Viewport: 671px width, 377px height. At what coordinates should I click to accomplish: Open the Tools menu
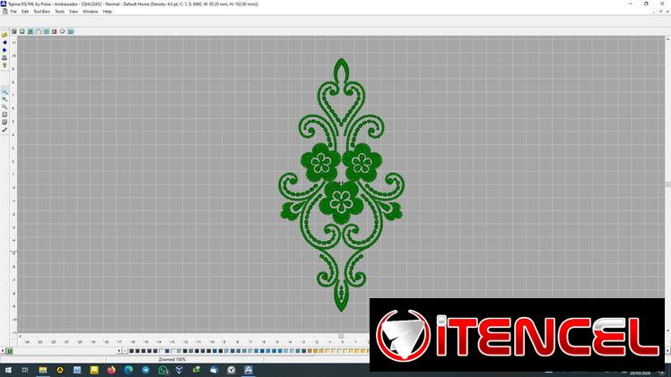click(60, 12)
